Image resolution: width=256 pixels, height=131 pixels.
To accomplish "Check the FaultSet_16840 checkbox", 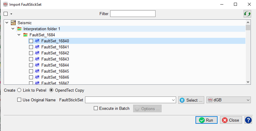I will coord(31,41).
